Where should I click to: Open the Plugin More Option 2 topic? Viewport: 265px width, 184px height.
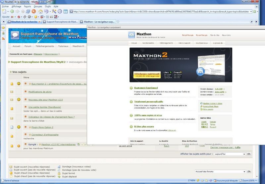click(x=42, y=127)
